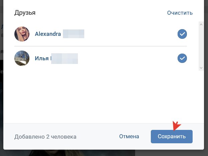Uncheck the checkmark next to Alexandra

182,34
